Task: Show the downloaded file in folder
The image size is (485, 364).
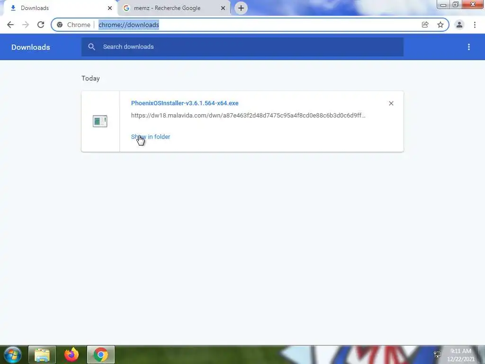Action: 151,137
